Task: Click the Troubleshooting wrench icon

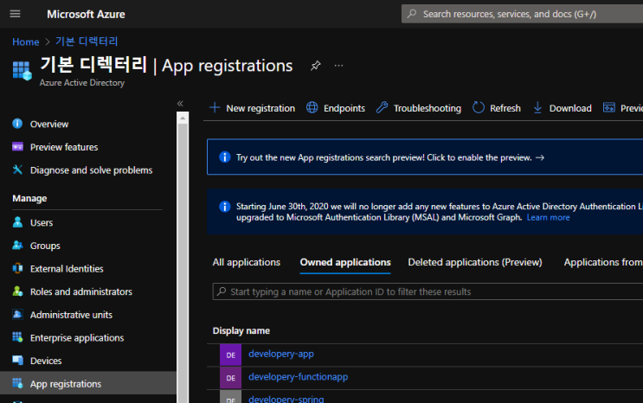Action: tap(383, 107)
